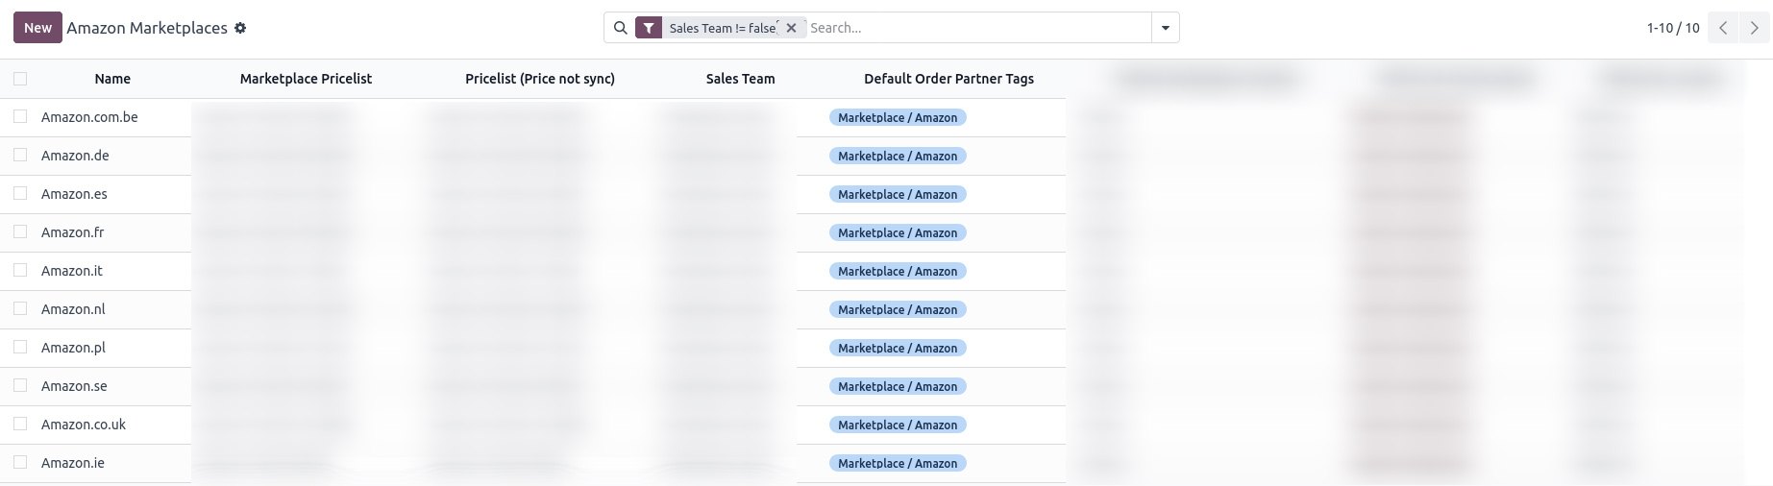Click Marketplace / Amazon tag in Amazon.nl row
Viewport: 1773px width, 486px height.
[898, 309]
